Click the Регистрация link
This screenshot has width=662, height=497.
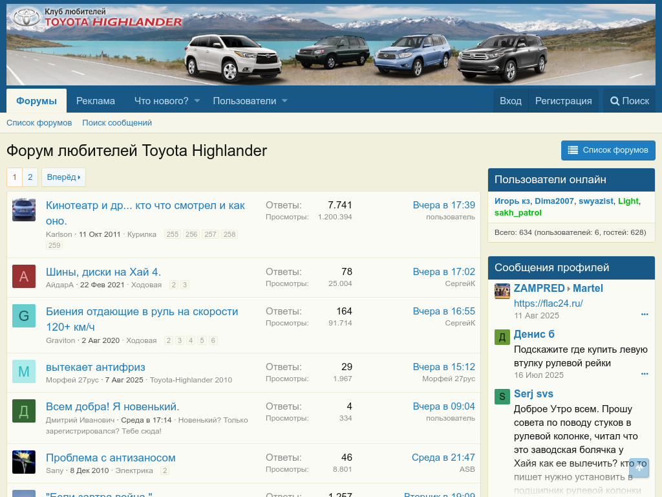click(x=563, y=101)
